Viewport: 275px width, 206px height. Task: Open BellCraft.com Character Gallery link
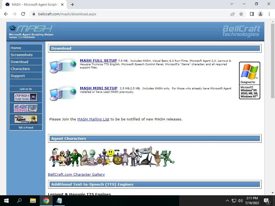click(76, 174)
